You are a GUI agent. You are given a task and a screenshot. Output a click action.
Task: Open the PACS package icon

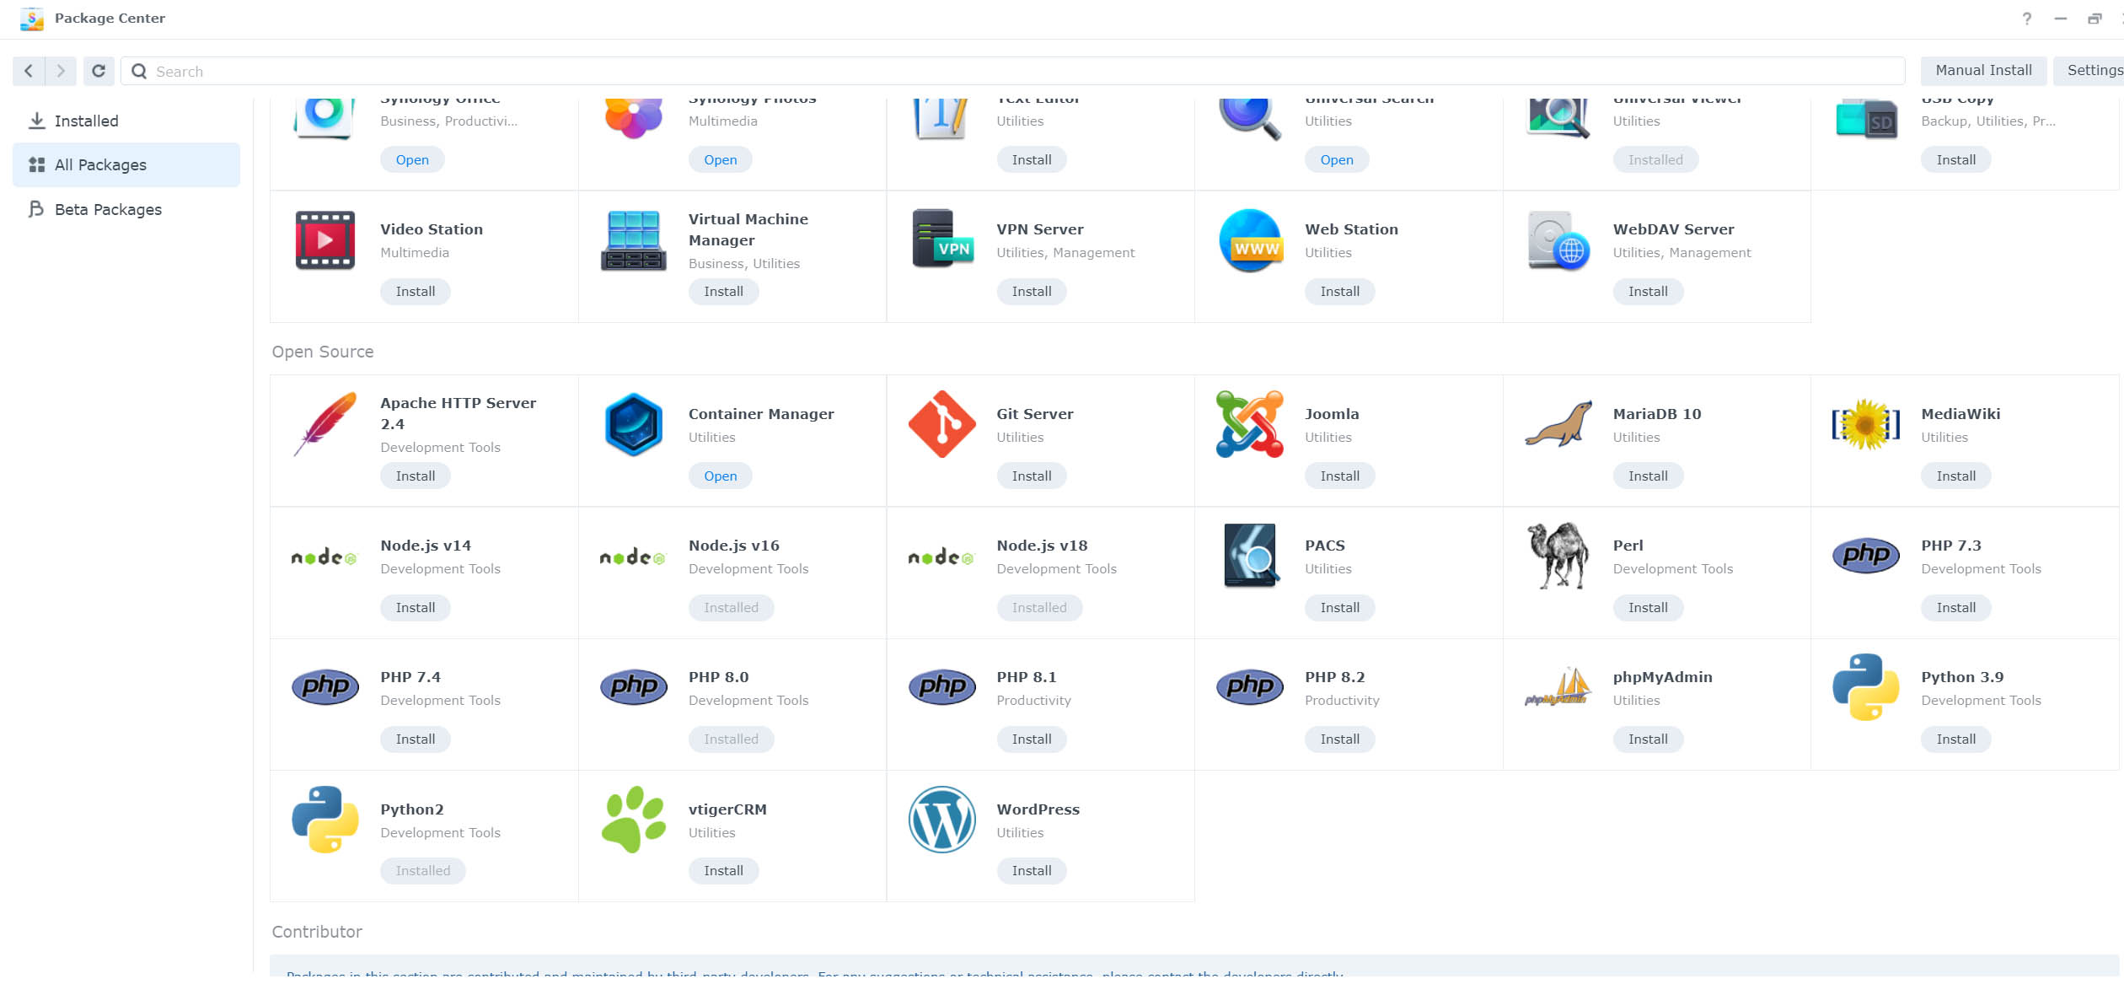click(1250, 556)
